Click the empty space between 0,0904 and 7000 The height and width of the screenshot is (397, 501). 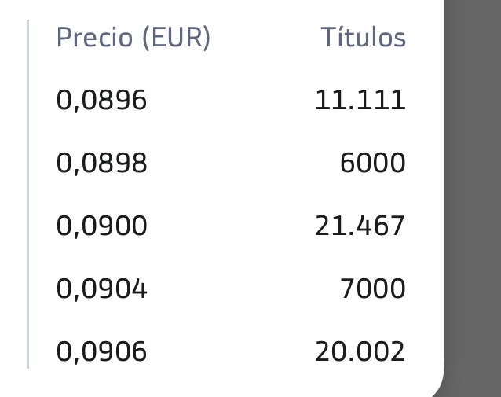(243, 289)
